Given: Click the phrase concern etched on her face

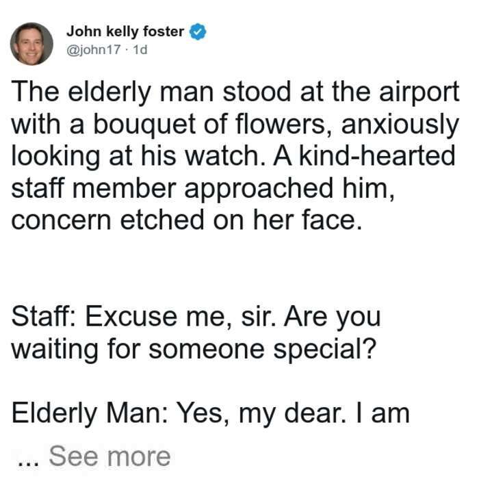Looking at the screenshot, I should 187,220.
